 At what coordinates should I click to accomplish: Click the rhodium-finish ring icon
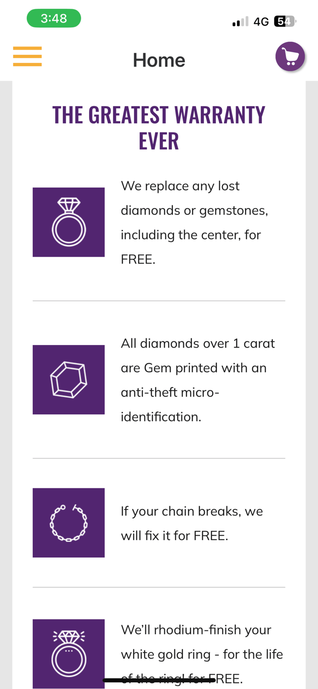(x=68, y=654)
